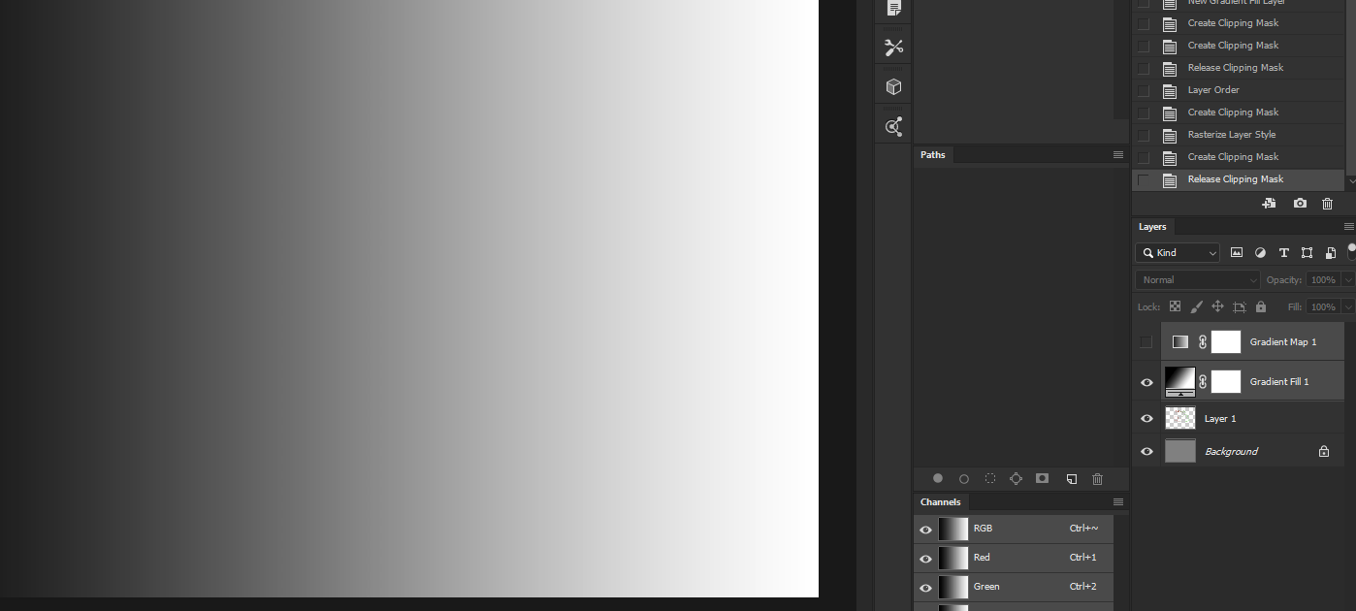Click the Gradient Map 1 layer mask thumbnail

(1226, 341)
